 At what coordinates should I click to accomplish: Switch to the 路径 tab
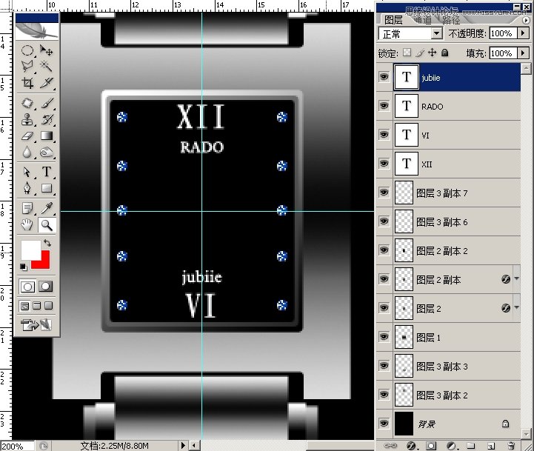450,20
